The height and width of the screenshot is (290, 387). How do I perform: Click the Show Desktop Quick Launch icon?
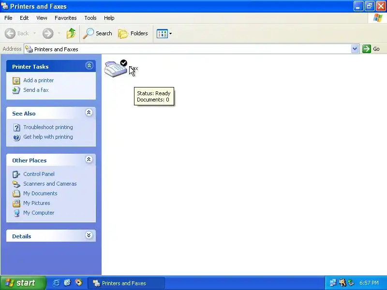(x=67, y=283)
